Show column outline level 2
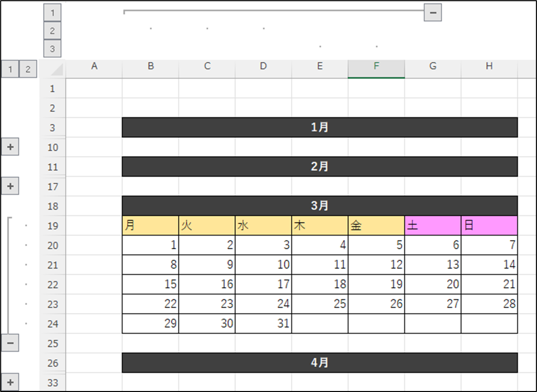Screen dimensions: 537x392 pos(52,31)
